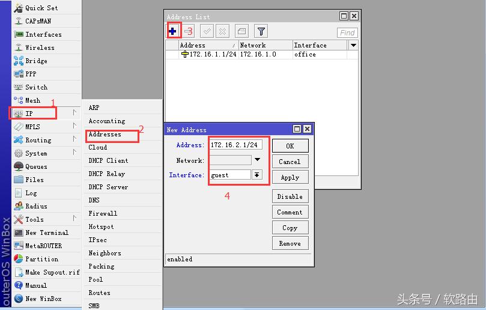
Task: Click the Tools icon
Action: pyautogui.click(x=18, y=219)
